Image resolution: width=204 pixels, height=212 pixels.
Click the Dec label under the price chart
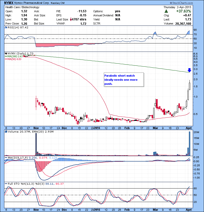(x=64, y=128)
